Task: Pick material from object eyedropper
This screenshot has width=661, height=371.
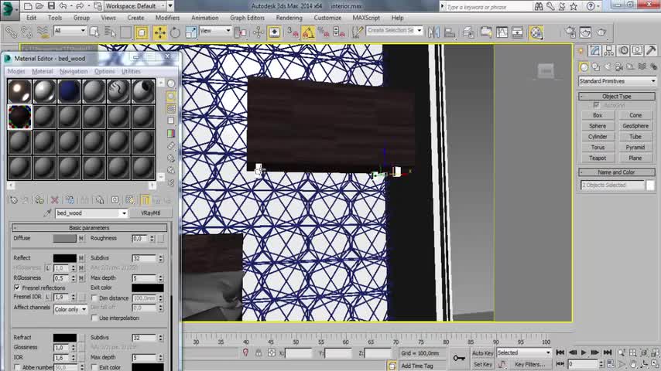Action: (x=47, y=213)
